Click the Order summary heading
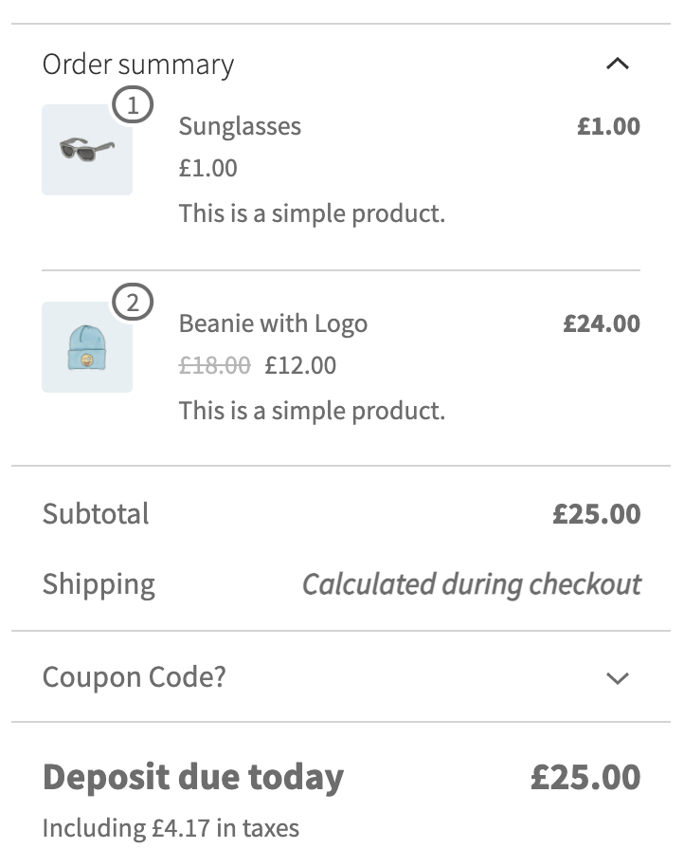The image size is (684, 867). point(138,65)
